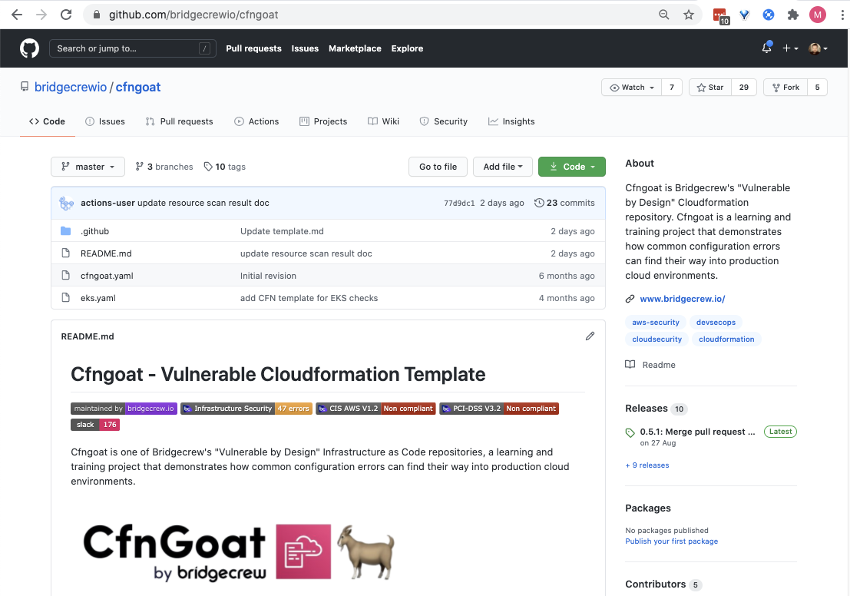Viewport: 850px width, 596px height.
Task: Click the browser address bar URL
Action: 193,15
